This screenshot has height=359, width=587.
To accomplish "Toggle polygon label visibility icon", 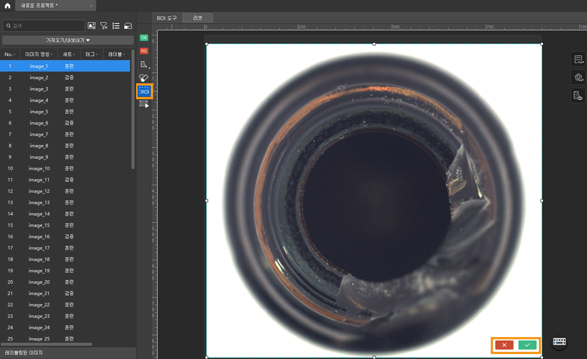I will click(x=578, y=77).
